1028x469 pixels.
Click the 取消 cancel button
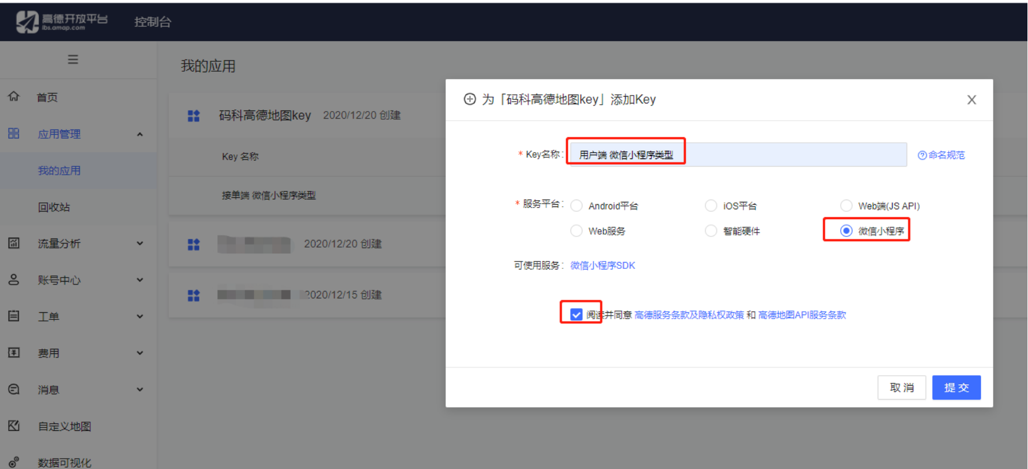[x=901, y=387]
